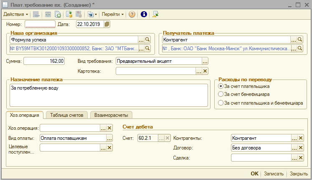Screen dimensions: 312x180
Task: Click the Help question mark icon
Action: click(x=132, y=14)
